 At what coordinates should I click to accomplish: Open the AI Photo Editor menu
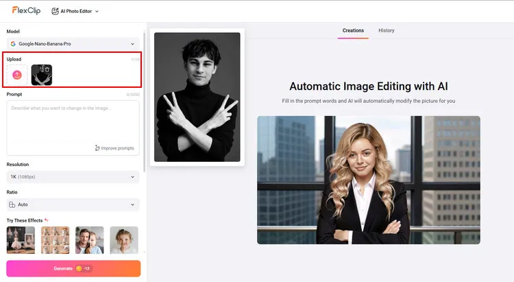(x=75, y=11)
